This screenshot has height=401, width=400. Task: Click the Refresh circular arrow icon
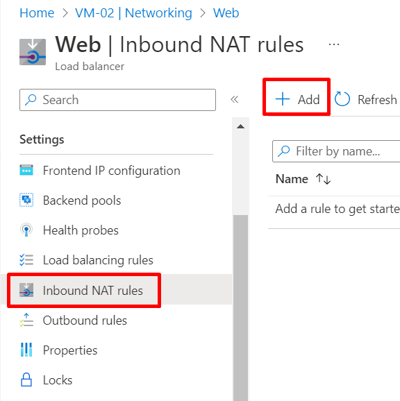click(342, 99)
